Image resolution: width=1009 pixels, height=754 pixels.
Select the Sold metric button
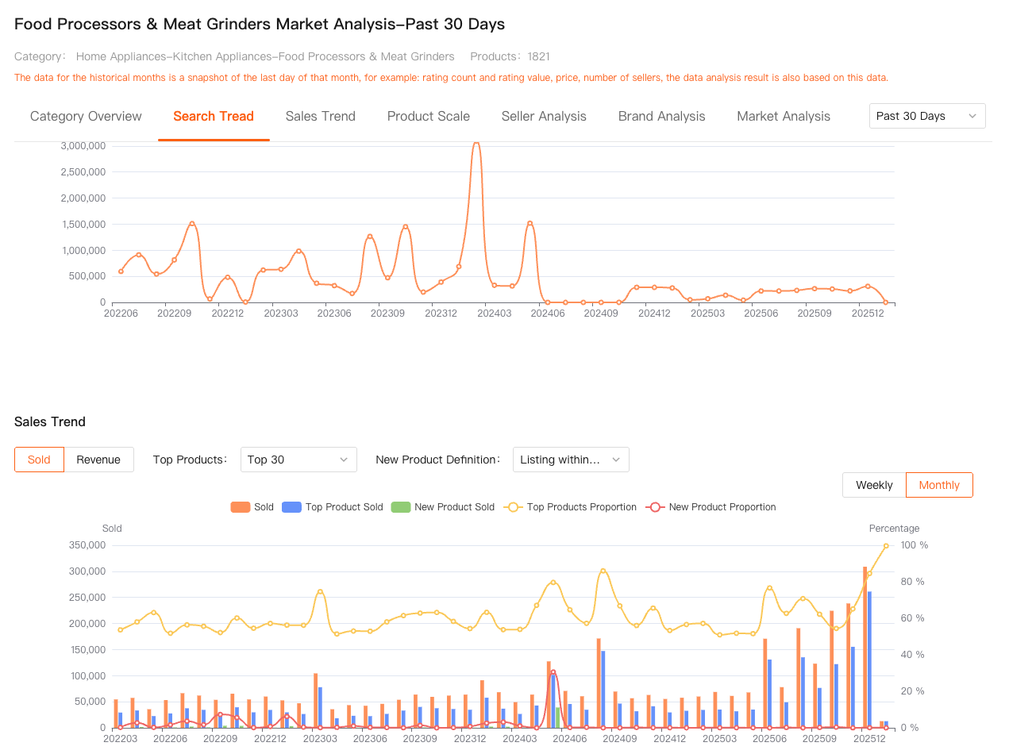(39, 460)
